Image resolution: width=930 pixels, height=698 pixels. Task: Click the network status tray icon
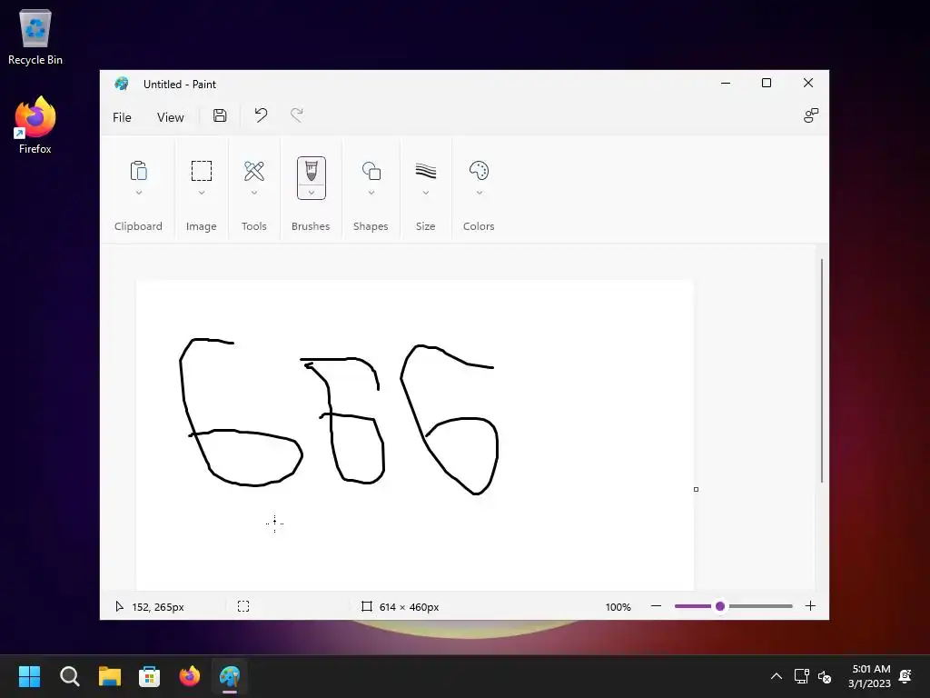[802, 676]
